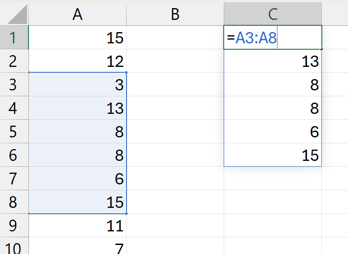This screenshot has width=348, height=254.
Task: Select cell A4 containing 13
Action: point(77,108)
